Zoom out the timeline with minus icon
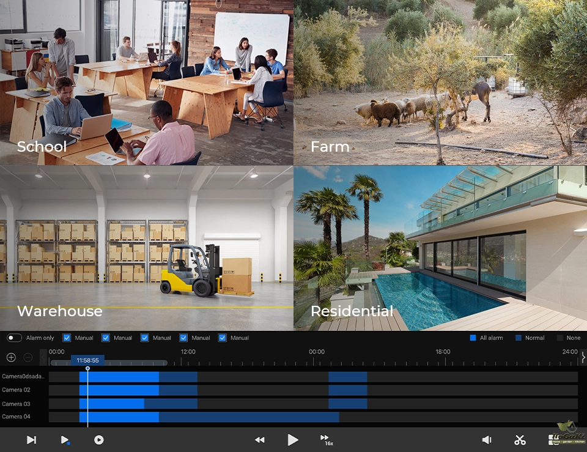Screen dimensions: 587x452 point(28,357)
